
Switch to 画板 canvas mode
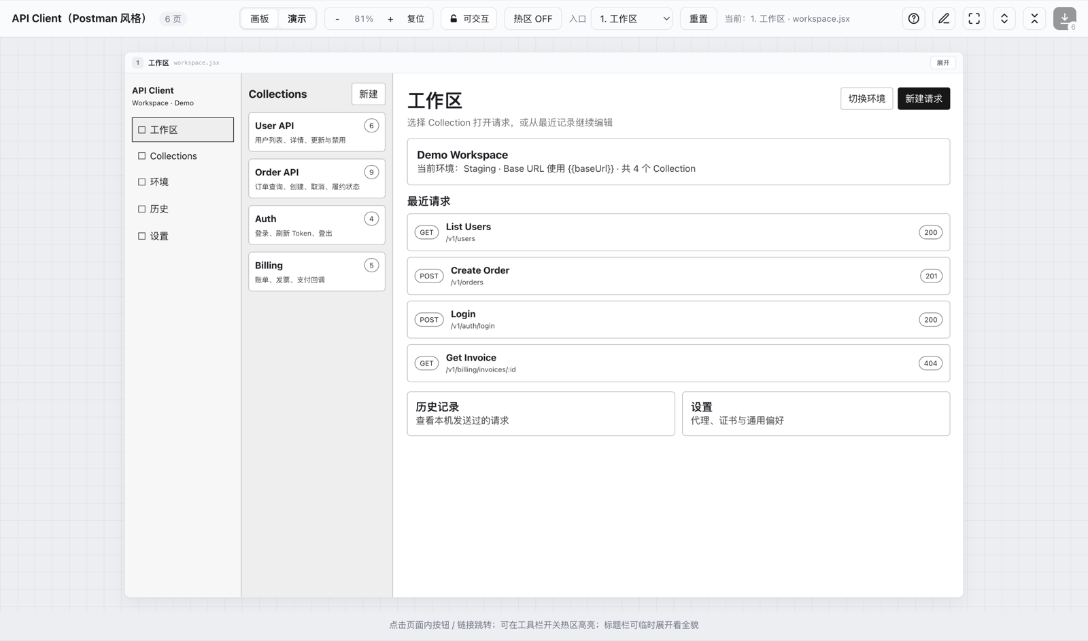pyautogui.click(x=260, y=18)
